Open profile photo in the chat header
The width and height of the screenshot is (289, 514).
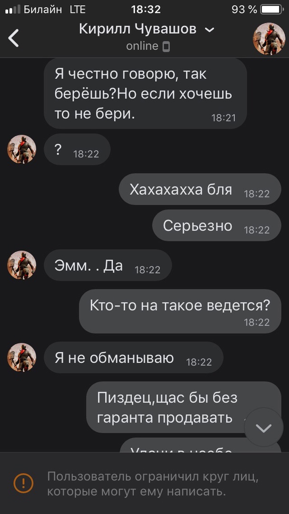269,39
